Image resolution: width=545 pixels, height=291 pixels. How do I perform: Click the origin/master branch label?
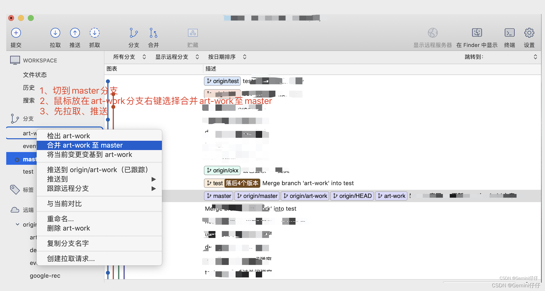coord(257,196)
